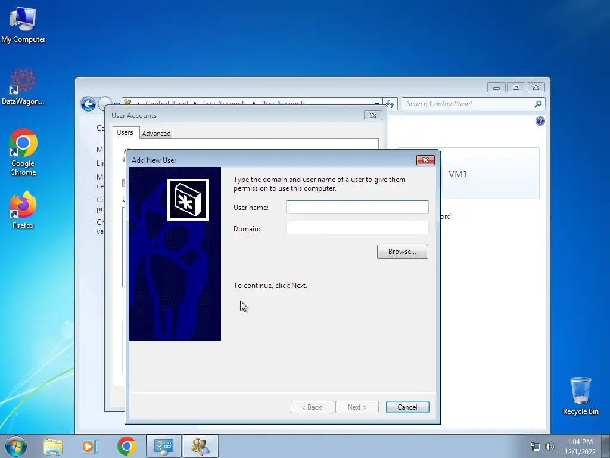Open My Computer desktop icon
Screen dimensions: 610x458
(x=23, y=24)
